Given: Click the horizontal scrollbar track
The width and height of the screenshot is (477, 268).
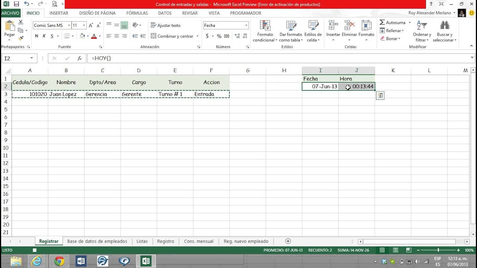Looking at the screenshot, I should pyautogui.click(x=413, y=241).
